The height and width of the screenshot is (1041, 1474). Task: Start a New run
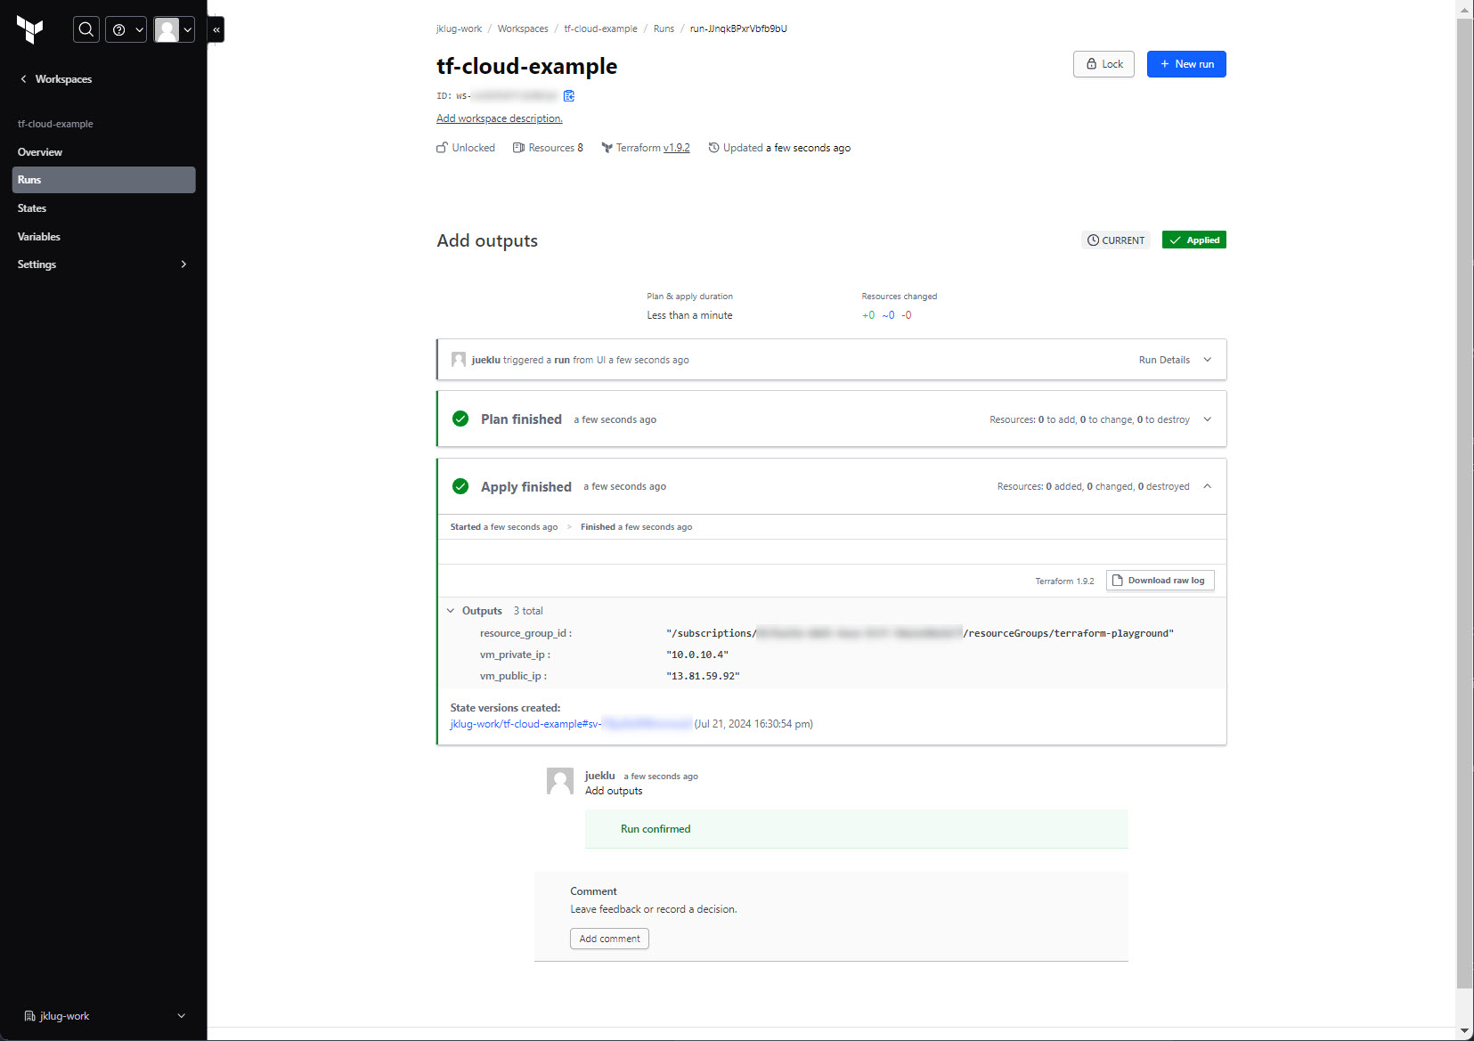[x=1185, y=64]
